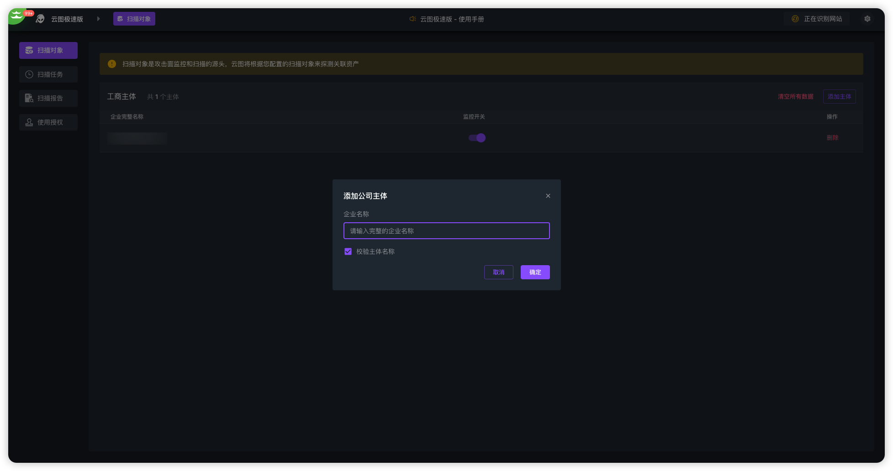Viewport: 893px width, 471px height.
Task: Expand the arrow next to 云图极速版
Action: point(98,19)
